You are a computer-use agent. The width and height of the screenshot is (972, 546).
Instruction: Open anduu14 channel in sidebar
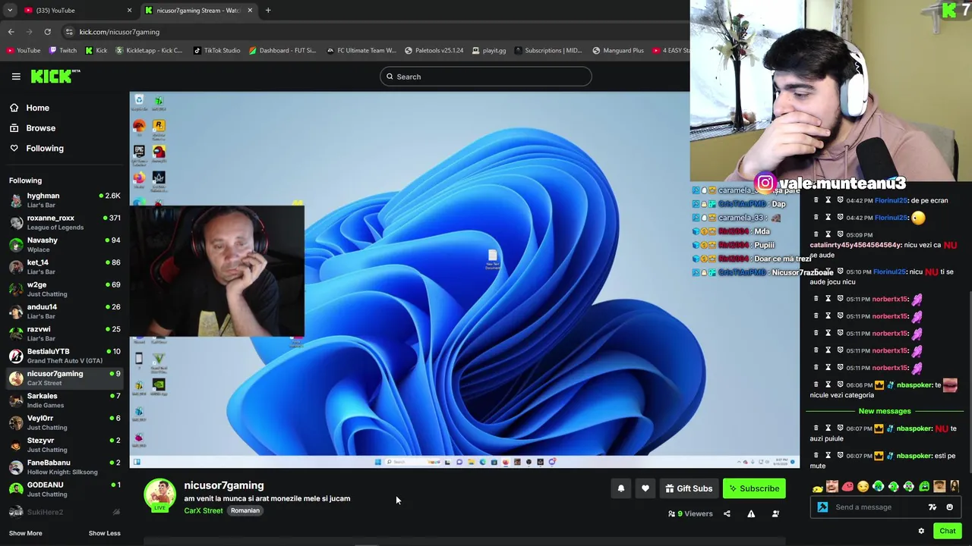click(x=65, y=311)
